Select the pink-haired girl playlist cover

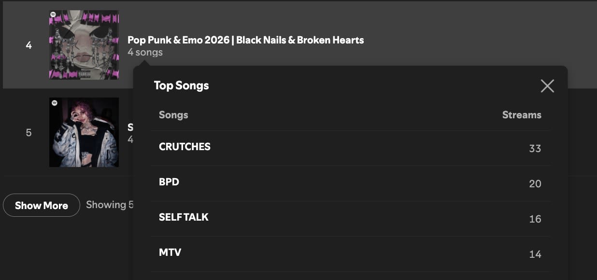click(84, 132)
